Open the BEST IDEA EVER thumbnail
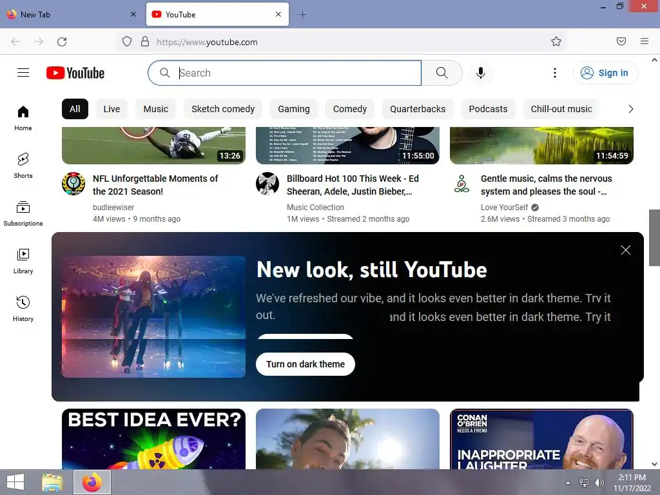Image resolution: width=660 pixels, height=495 pixels. pyautogui.click(x=153, y=439)
